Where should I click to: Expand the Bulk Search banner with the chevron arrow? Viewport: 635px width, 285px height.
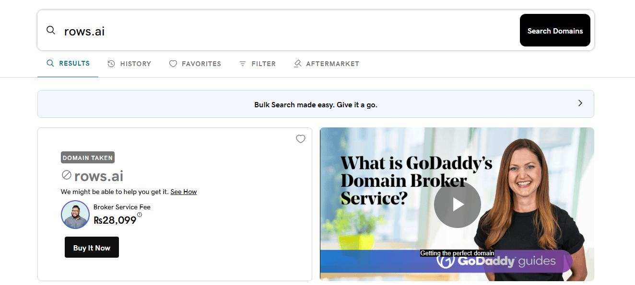[580, 103]
